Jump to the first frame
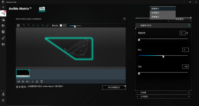 [x=19, y=82]
